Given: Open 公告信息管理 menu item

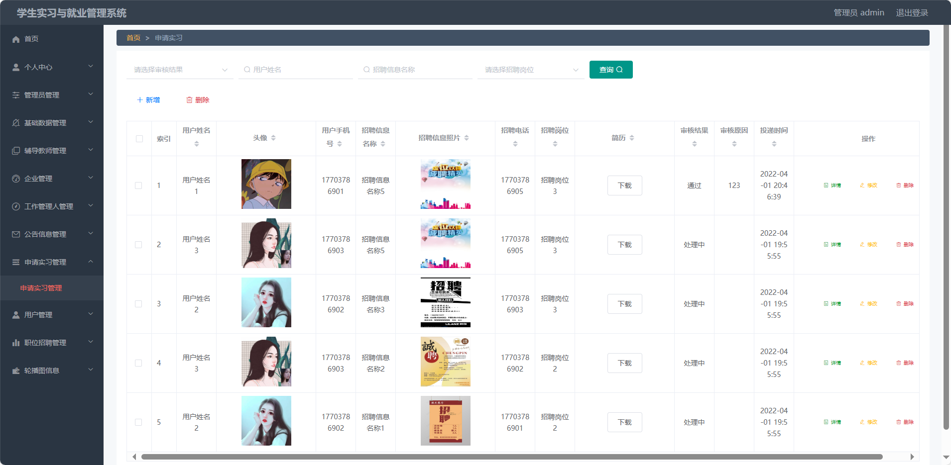Looking at the screenshot, I should click(x=52, y=234).
